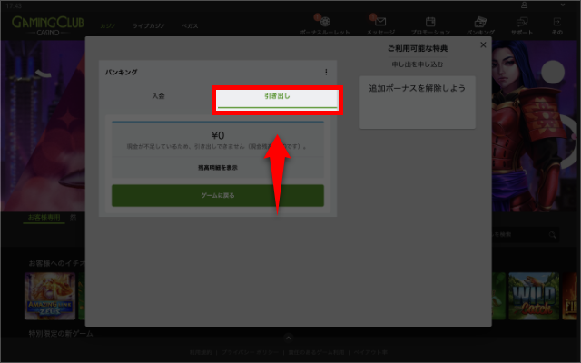Expand the footer chevron up arrow
Screen dimensions: 581x363
click(x=289, y=337)
